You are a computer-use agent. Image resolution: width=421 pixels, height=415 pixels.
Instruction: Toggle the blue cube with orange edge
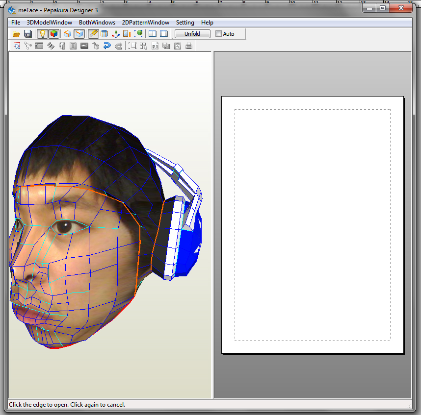(79, 34)
